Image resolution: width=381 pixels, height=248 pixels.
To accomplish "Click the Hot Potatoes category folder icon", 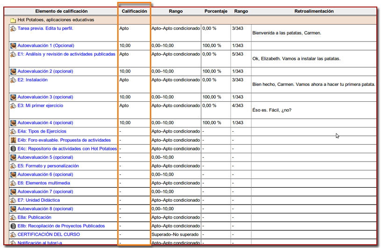I will tap(13, 20).
